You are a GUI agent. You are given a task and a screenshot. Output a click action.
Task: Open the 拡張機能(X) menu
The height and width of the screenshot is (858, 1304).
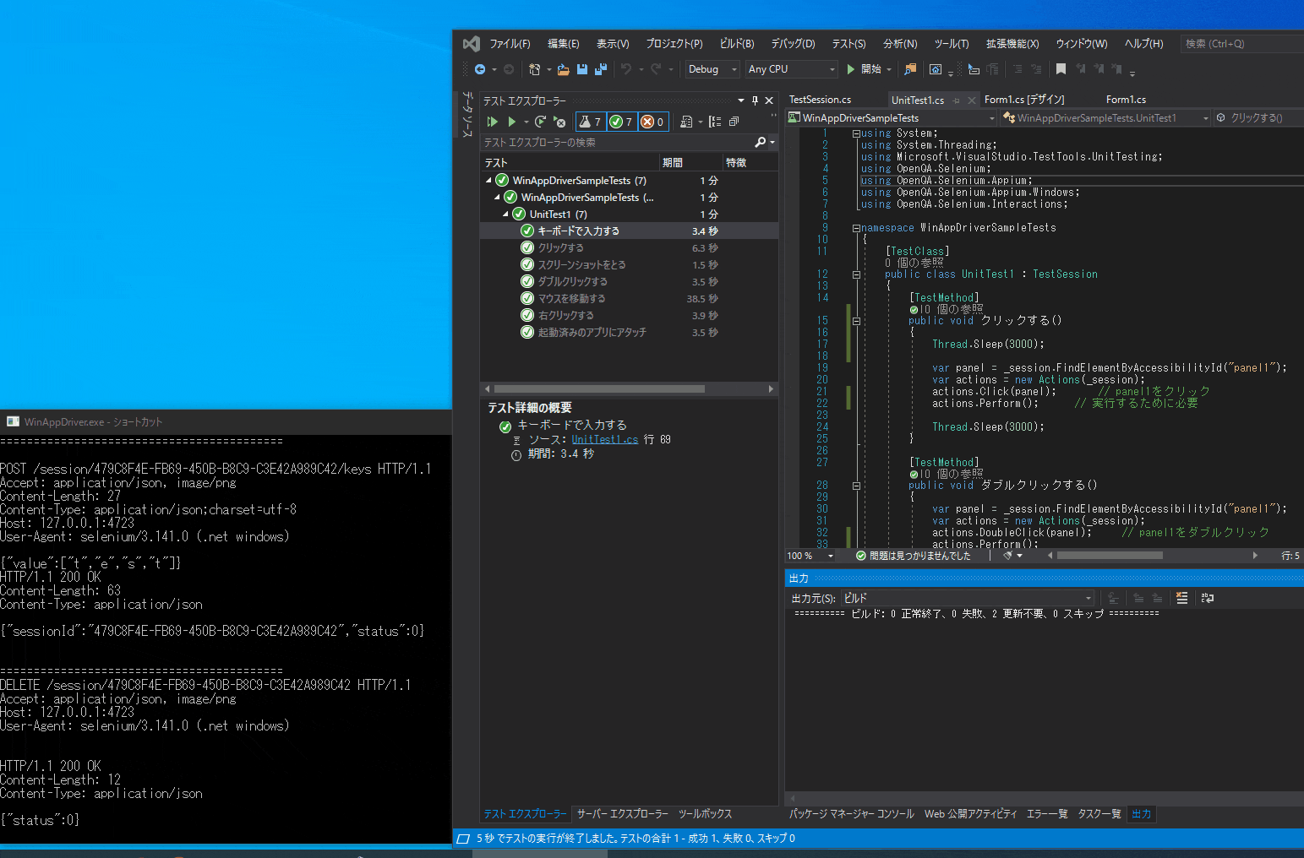coord(1012,44)
